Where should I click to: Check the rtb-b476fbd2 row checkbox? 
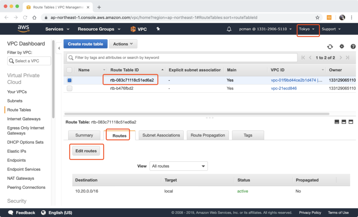pyautogui.click(x=70, y=88)
